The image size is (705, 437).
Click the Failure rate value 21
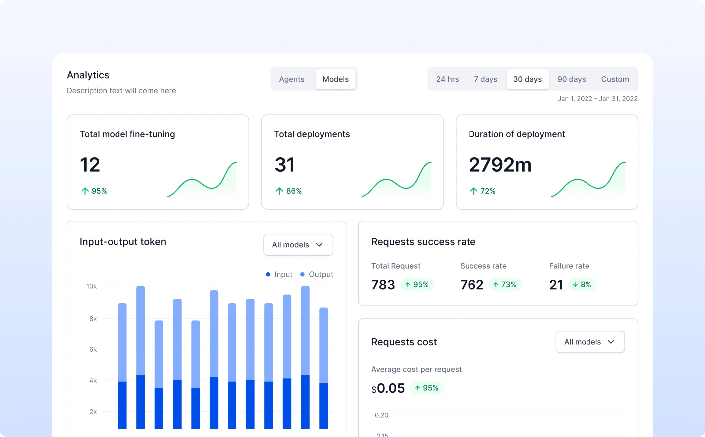(556, 285)
